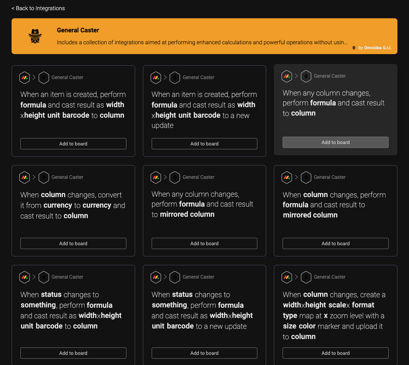The height and width of the screenshot is (365, 409).
Task: Add currency conversion recipe to board
Action: pos(73,243)
